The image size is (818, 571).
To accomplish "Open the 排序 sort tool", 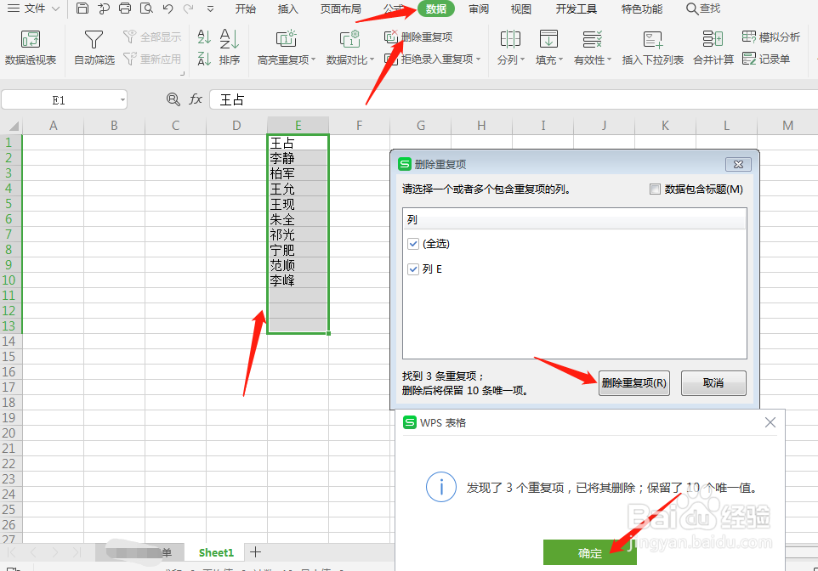I will click(229, 48).
